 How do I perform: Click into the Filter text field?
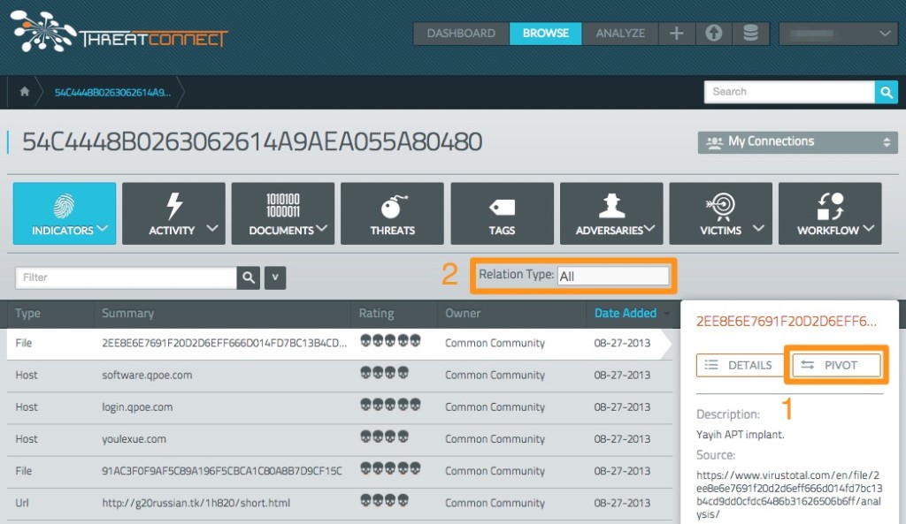tap(126, 277)
